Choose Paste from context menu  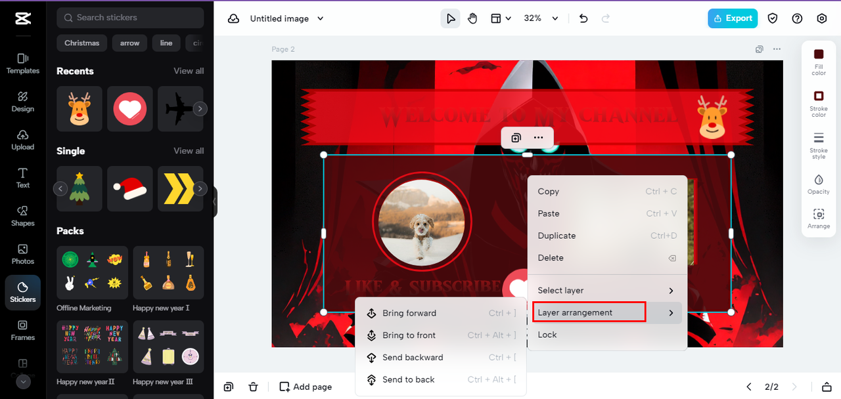click(606, 214)
